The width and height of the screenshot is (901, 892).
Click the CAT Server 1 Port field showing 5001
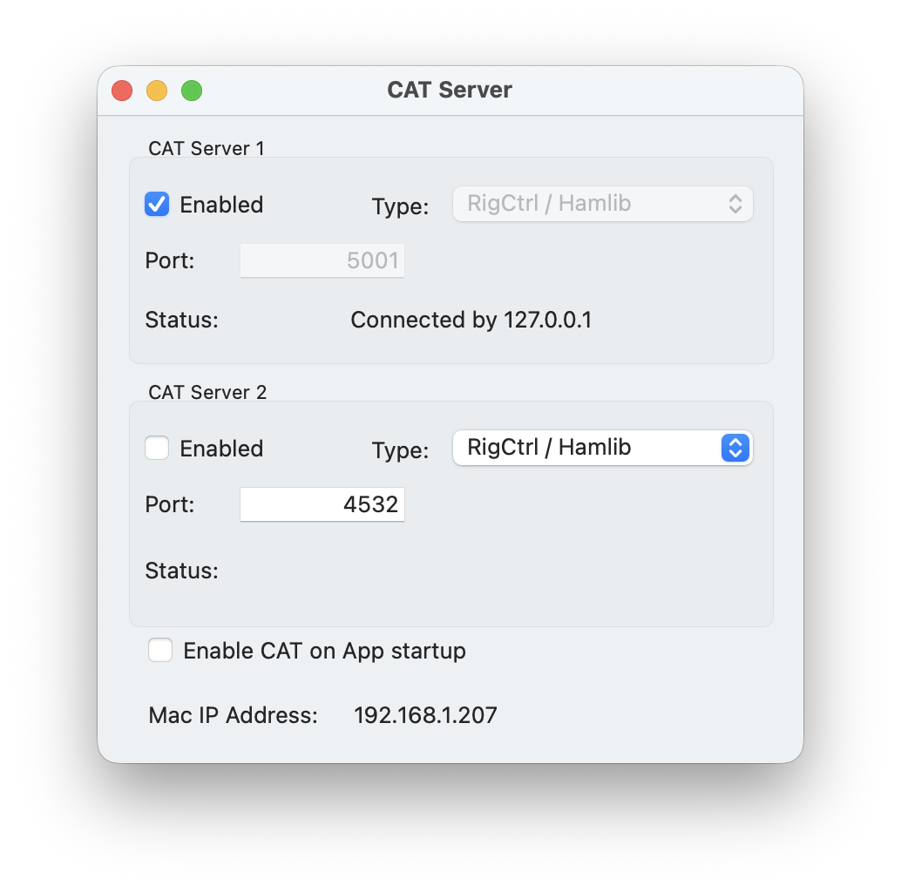click(x=322, y=260)
